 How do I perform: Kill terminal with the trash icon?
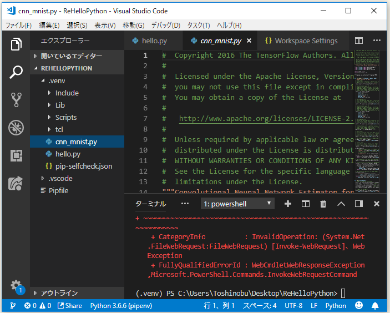[x=323, y=204]
